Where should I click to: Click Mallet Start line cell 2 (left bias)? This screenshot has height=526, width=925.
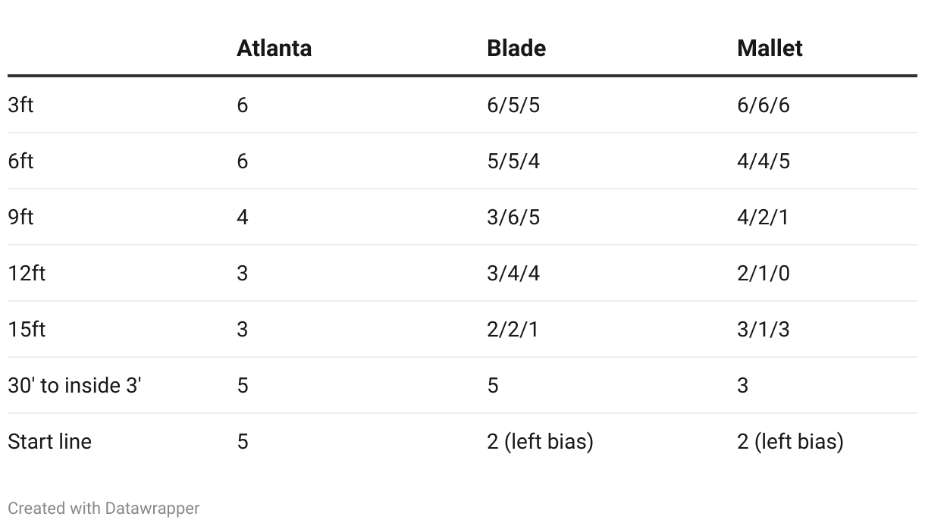(x=790, y=441)
